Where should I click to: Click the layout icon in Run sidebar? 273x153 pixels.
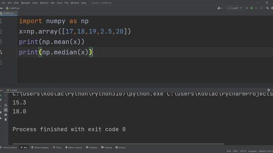1,112
